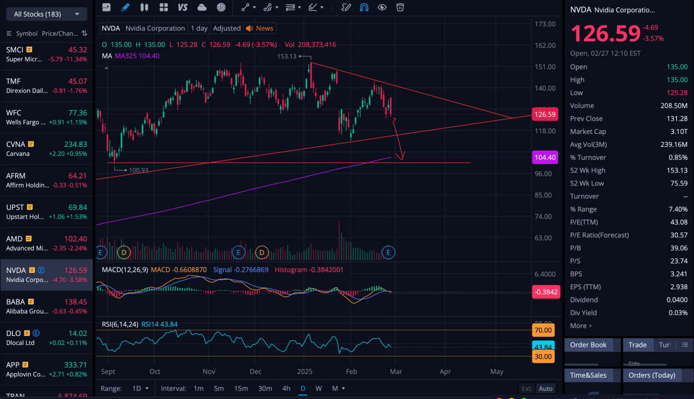Click the Symbol column header
The width and height of the screenshot is (694, 399).
(27, 33)
